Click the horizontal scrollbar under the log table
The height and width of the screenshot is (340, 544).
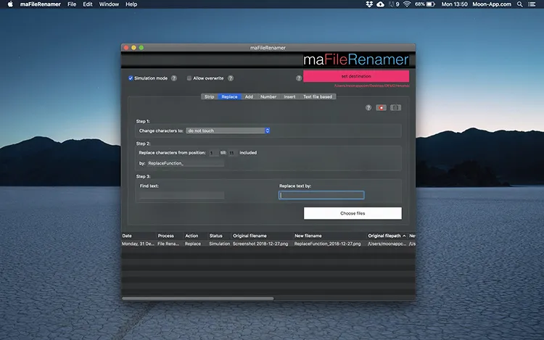[x=197, y=298]
